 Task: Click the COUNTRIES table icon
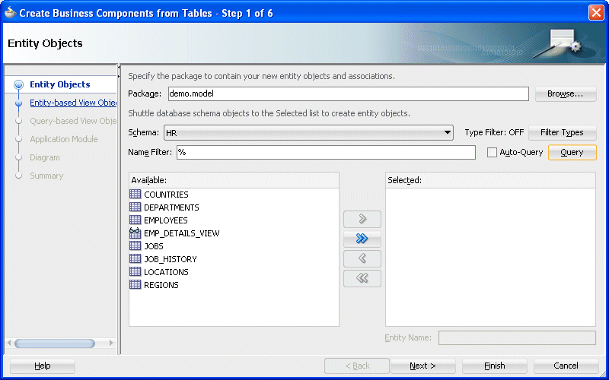tap(136, 195)
